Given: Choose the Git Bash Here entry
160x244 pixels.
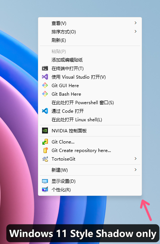Looking at the screenshot, I should [x=90, y=94].
